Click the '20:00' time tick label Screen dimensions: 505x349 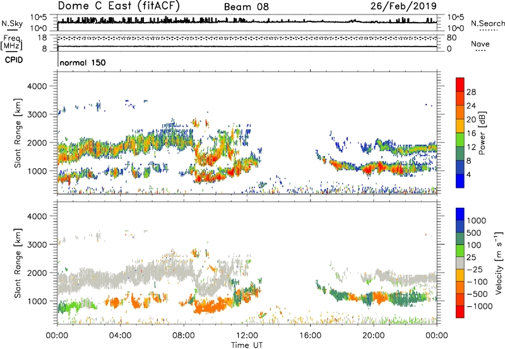pos(374,336)
